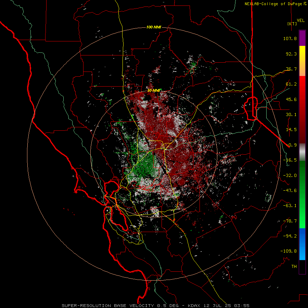
Task: Select the 107.8 legend value
Action: click(x=290, y=38)
